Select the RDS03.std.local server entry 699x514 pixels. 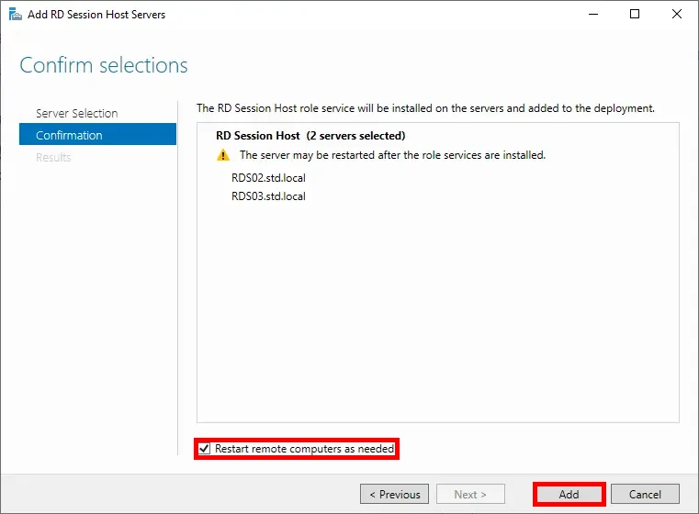[x=268, y=196]
